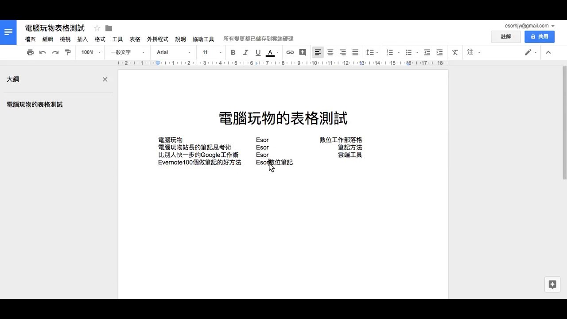
Task: Click the text 雲端工具
Action: pos(350,155)
